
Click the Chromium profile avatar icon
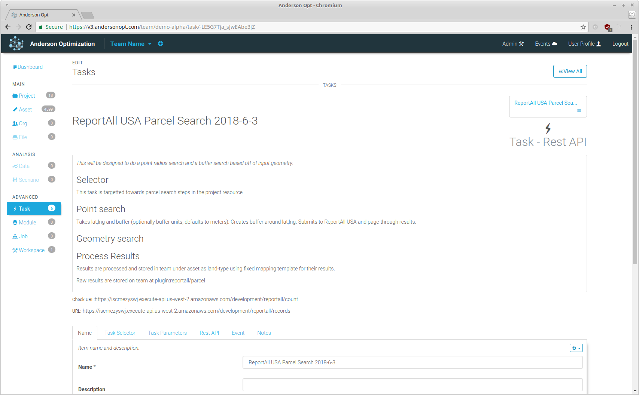click(x=632, y=15)
